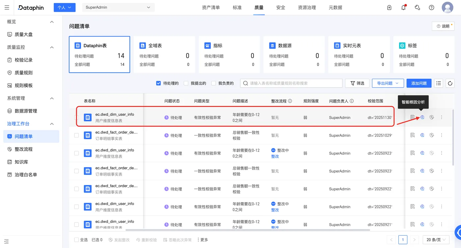Image resolution: width=461 pixels, height=248 pixels.
Task: Switch to the 标准 top tab
Action: pos(237,8)
